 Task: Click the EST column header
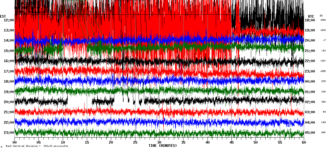3,16
